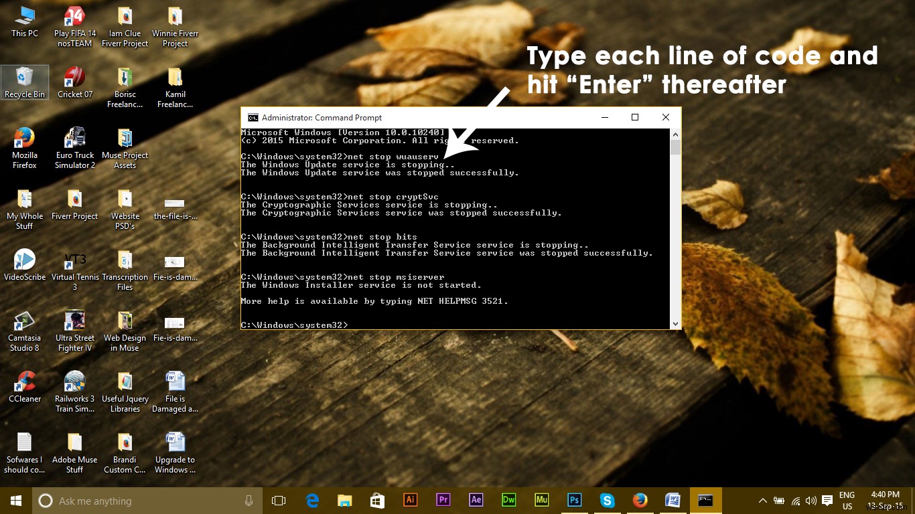Click Command Prompt scrollbar down arrow
915x514 pixels.
675,323
